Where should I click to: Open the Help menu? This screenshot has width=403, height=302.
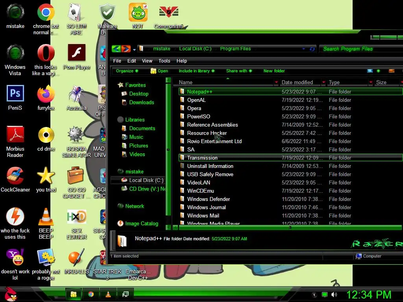pos(182,61)
